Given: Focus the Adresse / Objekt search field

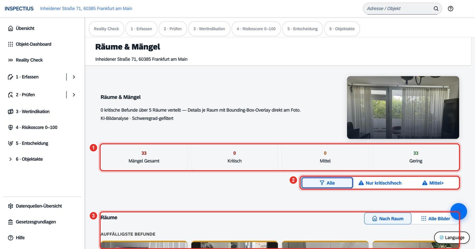Looking at the screenshot, I should (398, 9).
